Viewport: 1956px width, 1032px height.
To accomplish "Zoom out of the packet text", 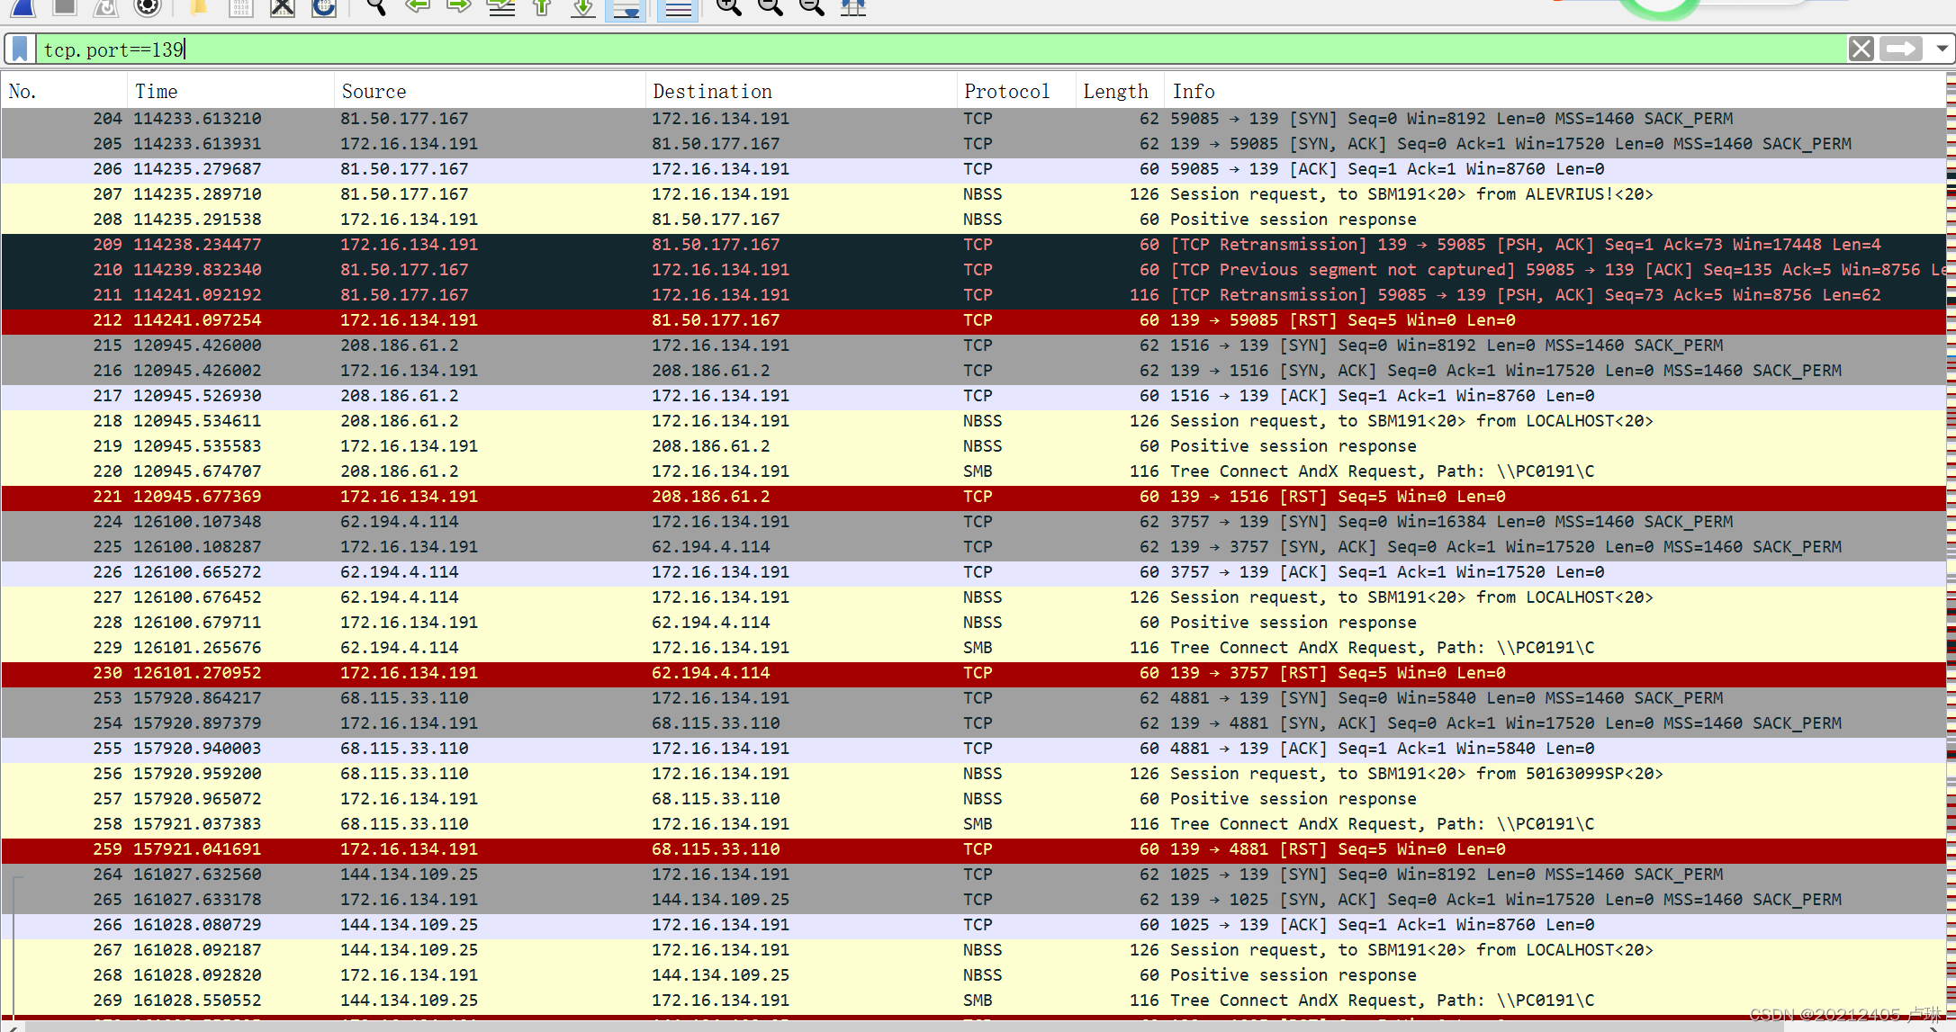I will [770, 7].
